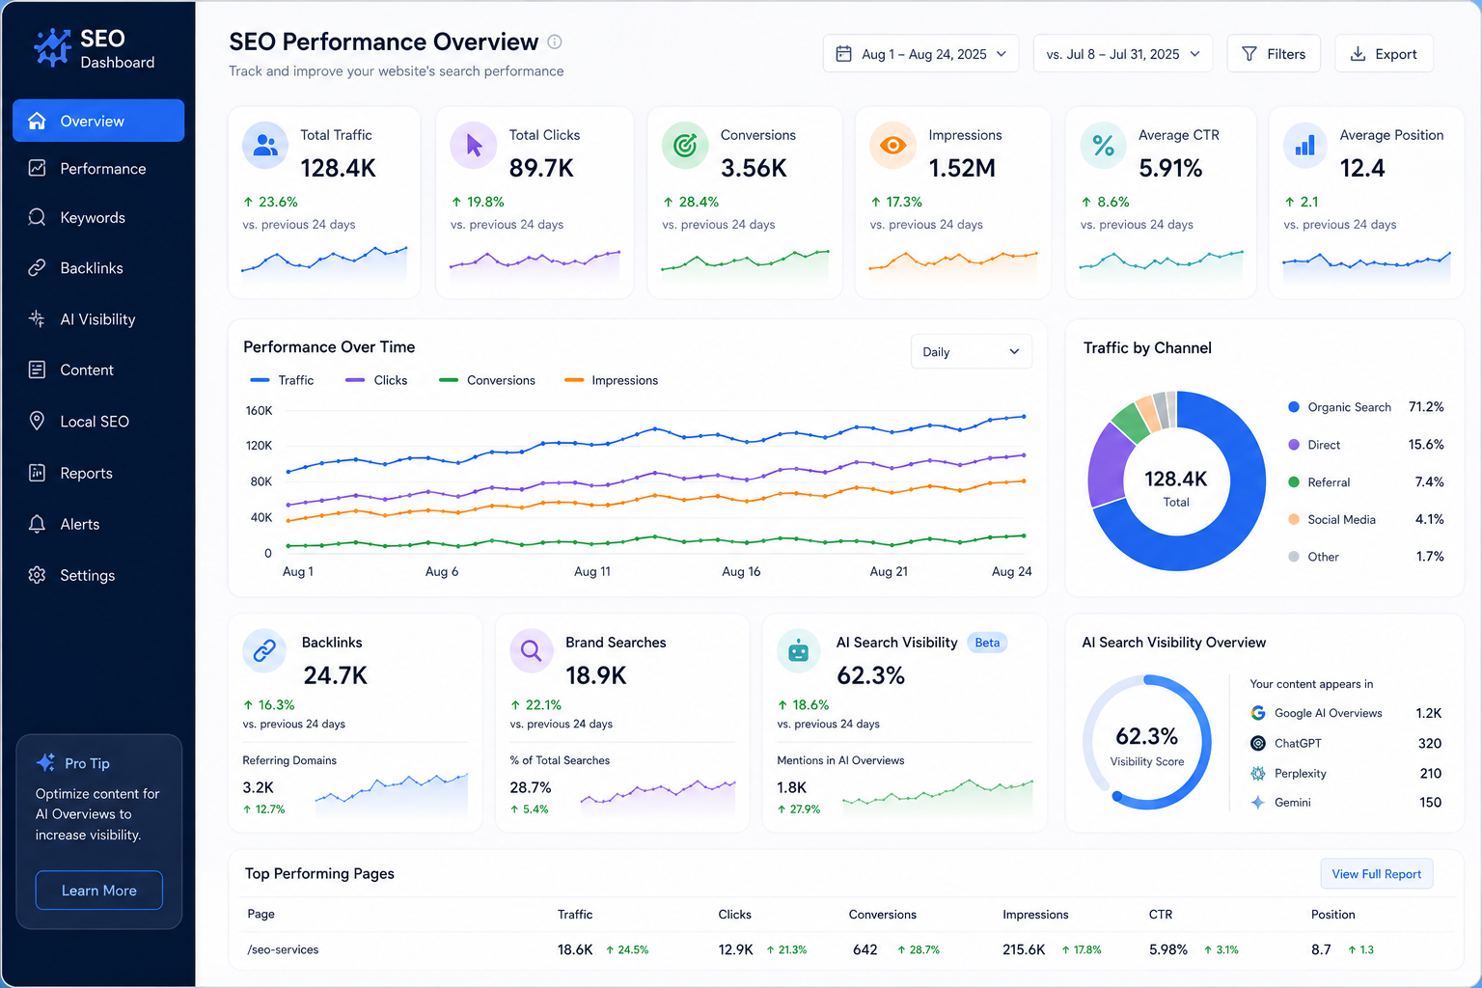Screen dimensions: 1482x988
Task: Toggle the Traffic series in chart legend
Action: pos(282,380)
